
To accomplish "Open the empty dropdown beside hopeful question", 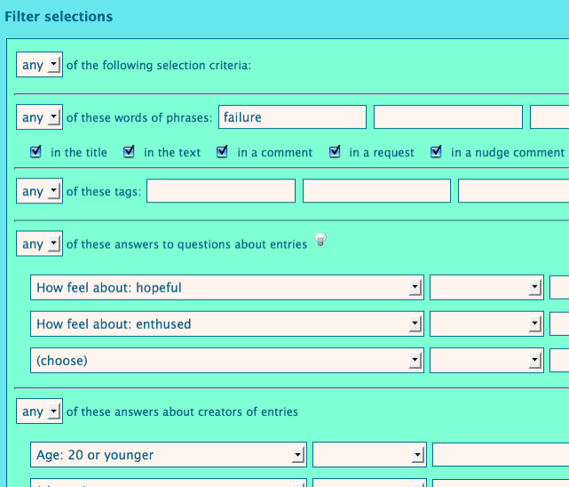I will click(x=486, y=287).
